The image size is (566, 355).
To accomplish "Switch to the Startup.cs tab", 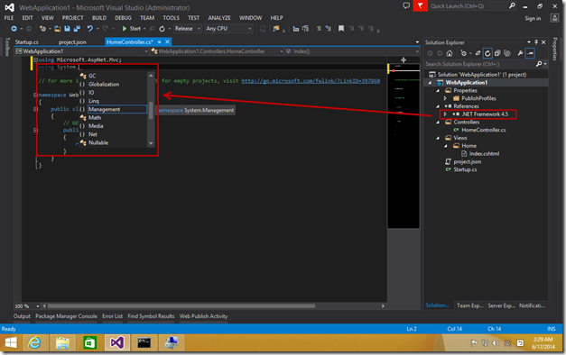I will (x=27, y=41).
